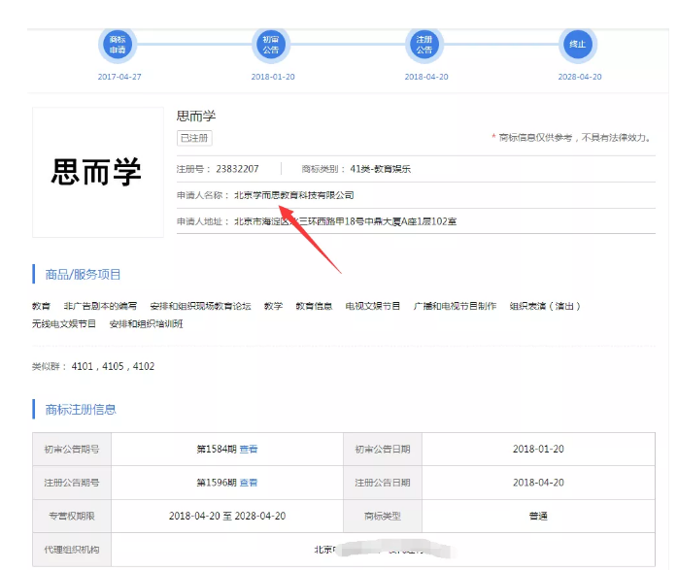Select the issue number text 第1584期
The width and height of the screenshot is (677, 570).
pos(217,450)
